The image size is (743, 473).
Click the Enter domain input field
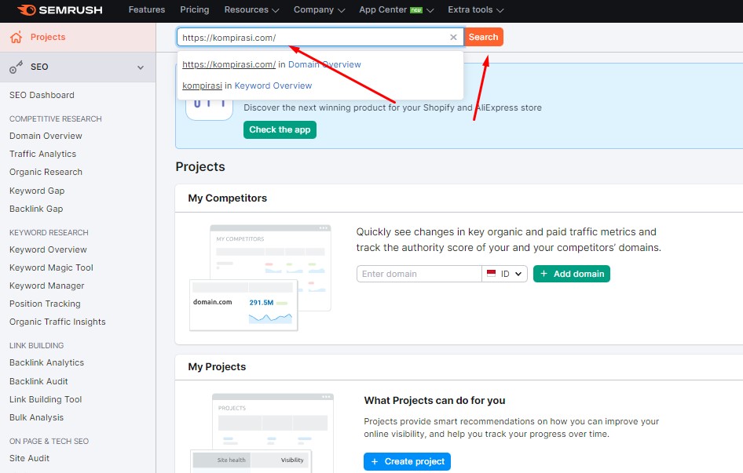(x=419, y=274)
